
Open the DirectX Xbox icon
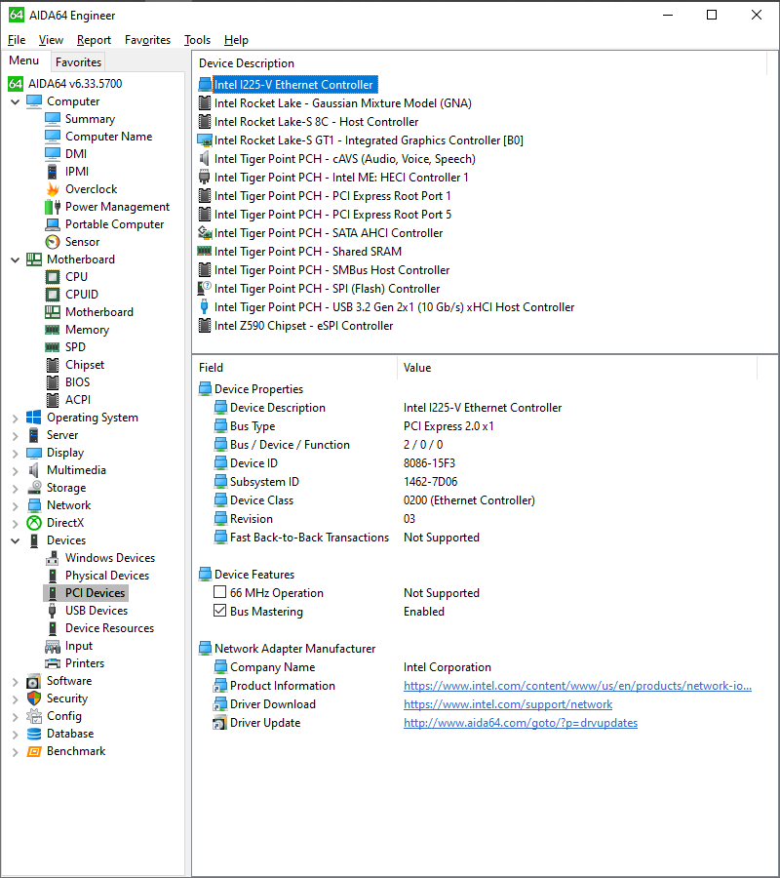pyautogui.click(x=34, y=523)
